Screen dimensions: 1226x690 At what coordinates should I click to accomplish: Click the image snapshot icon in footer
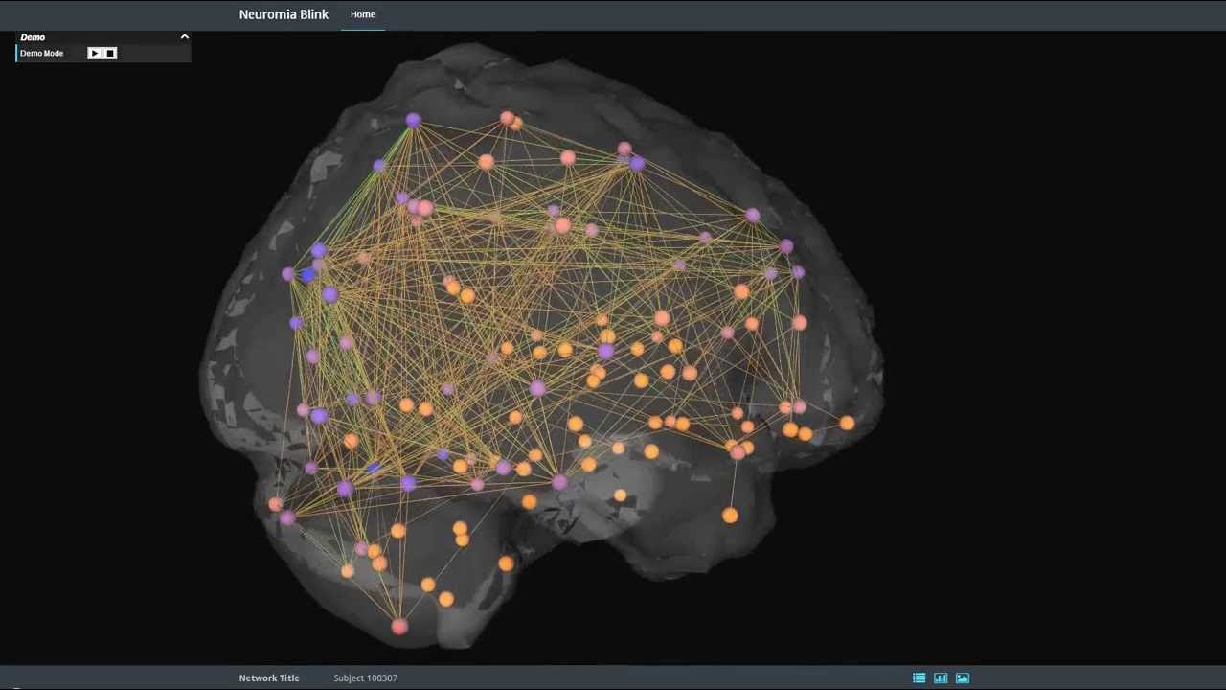click(x=963, y=678)
